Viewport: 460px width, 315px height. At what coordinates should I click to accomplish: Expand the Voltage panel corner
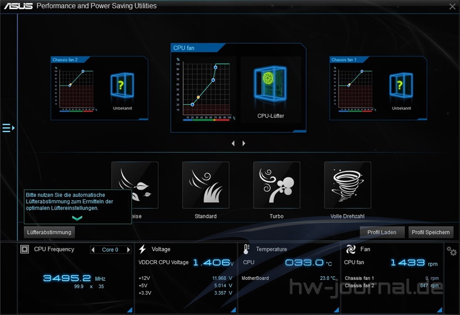[x=234, y=310]
